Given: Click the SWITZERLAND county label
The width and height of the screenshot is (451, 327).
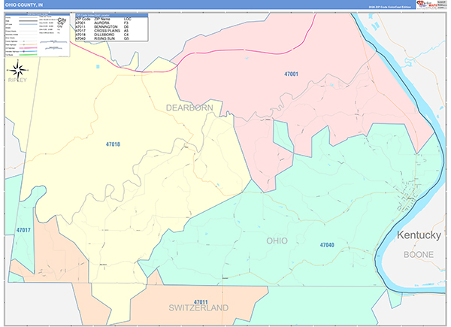Looking at the screenshot, I should [x=198, y=308].
